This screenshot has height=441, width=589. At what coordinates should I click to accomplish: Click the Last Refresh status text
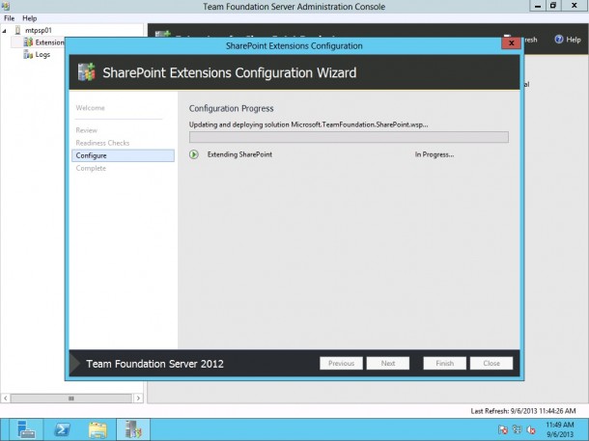coord(523,411)
